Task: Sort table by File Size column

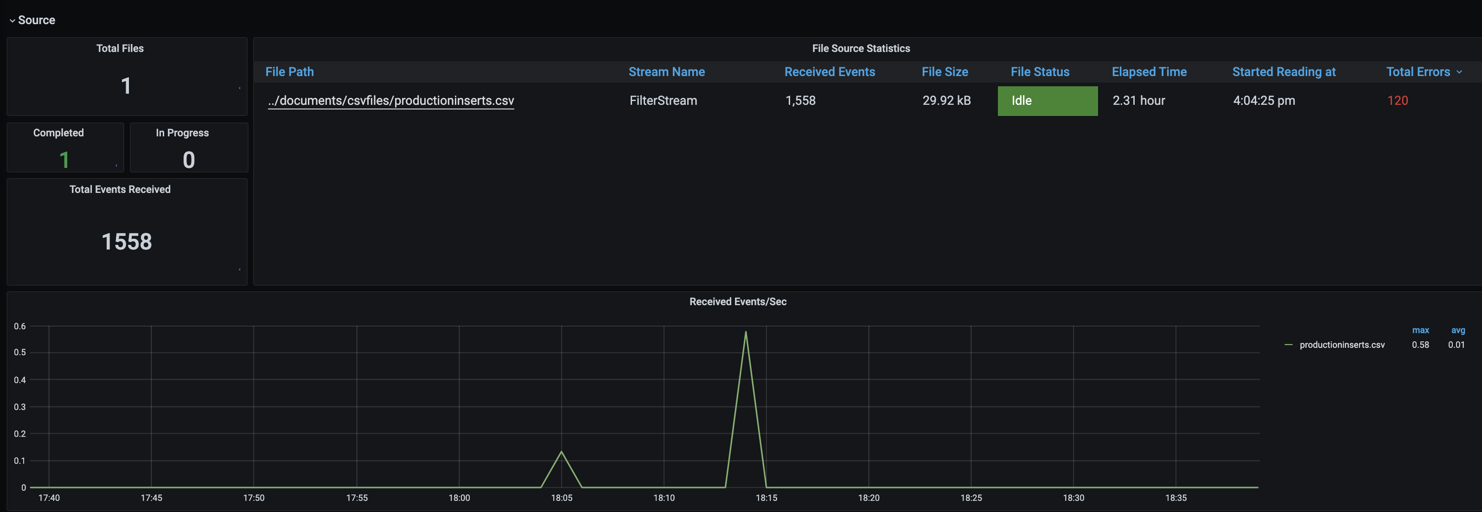Action: [x=945, y=72]
